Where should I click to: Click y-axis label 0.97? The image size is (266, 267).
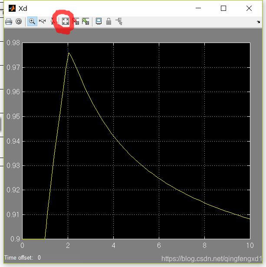13,67
